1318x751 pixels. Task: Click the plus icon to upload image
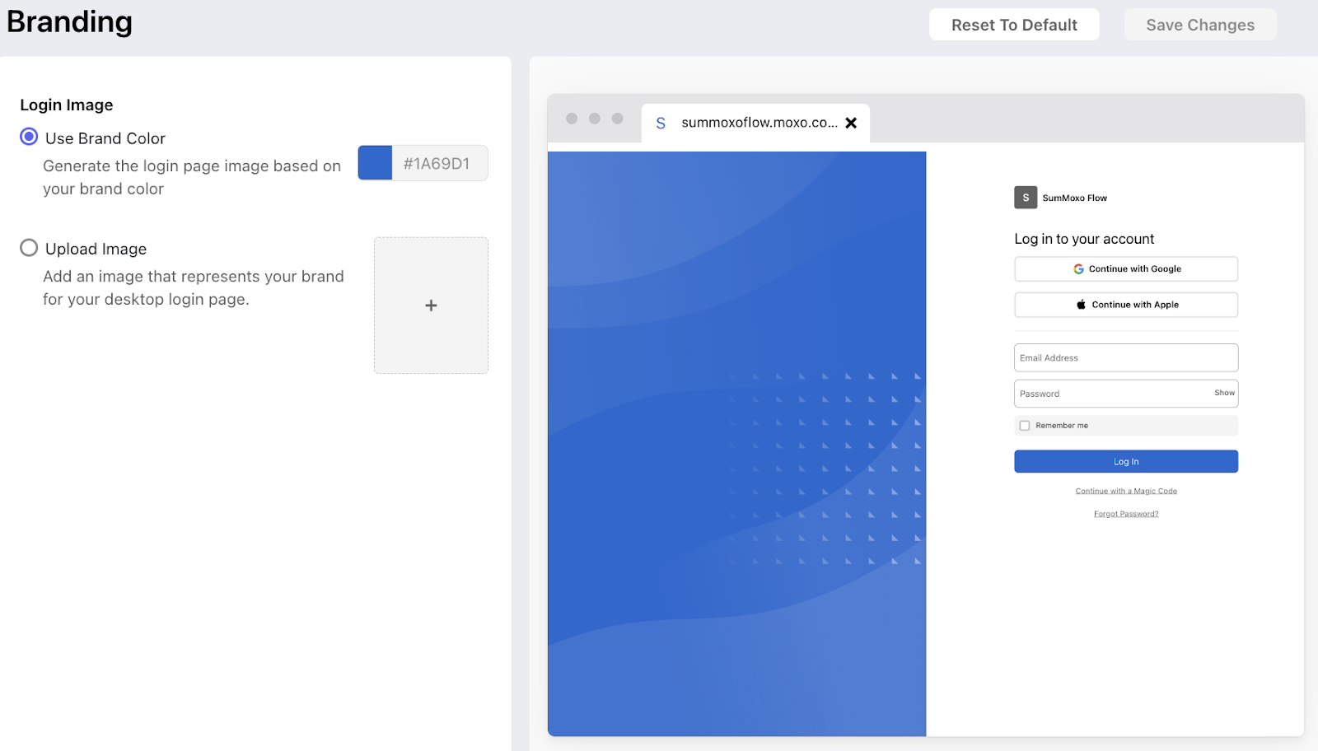tap(431, 306)
